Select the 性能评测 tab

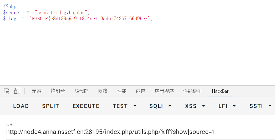click(x=193, y=91)
